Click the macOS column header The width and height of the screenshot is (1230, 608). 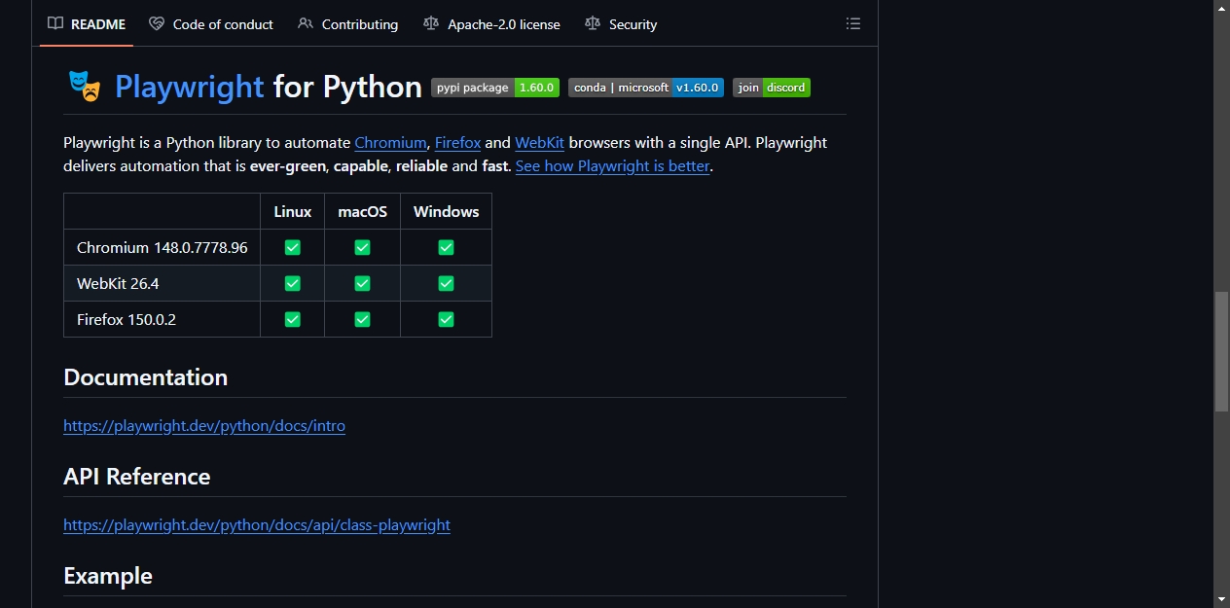pyautogui.click(x=363, y=211)
